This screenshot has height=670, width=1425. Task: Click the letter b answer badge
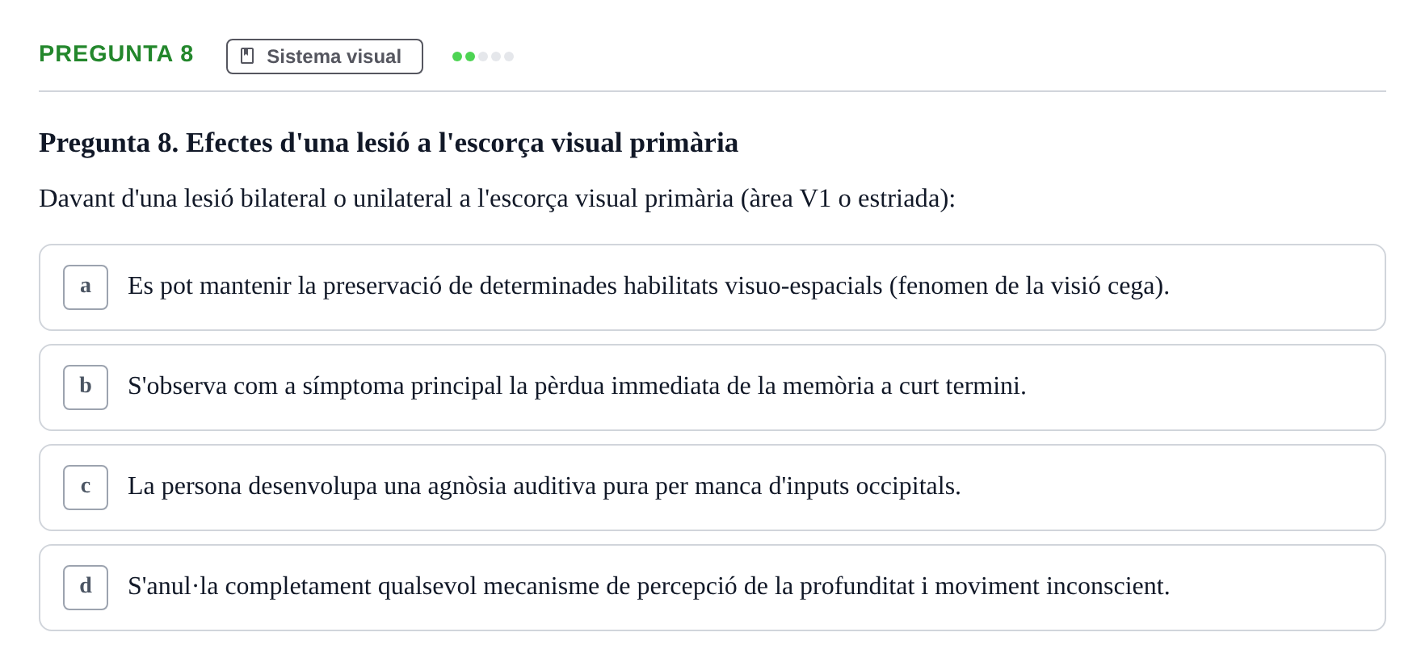tap(86, 387)
